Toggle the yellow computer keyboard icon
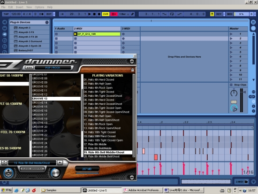Image resolution: width=258 pixels, height=194 pixels. [212, 14]
